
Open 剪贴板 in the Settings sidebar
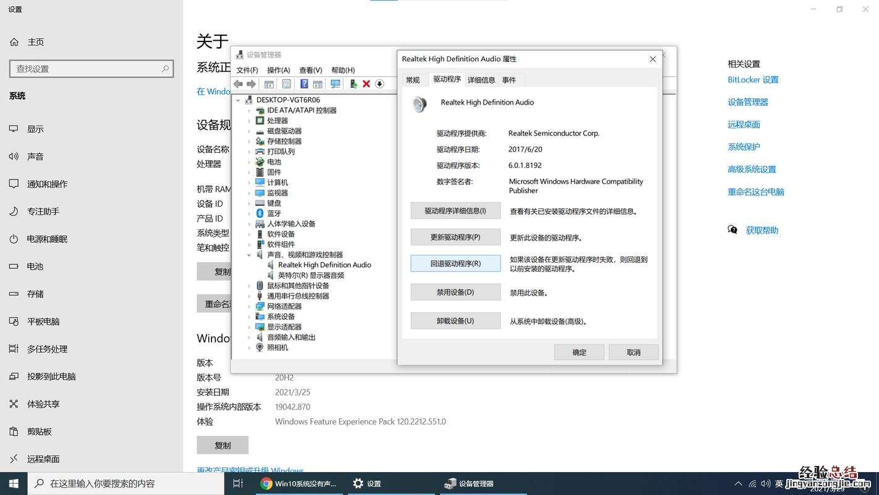coord(91,431)
